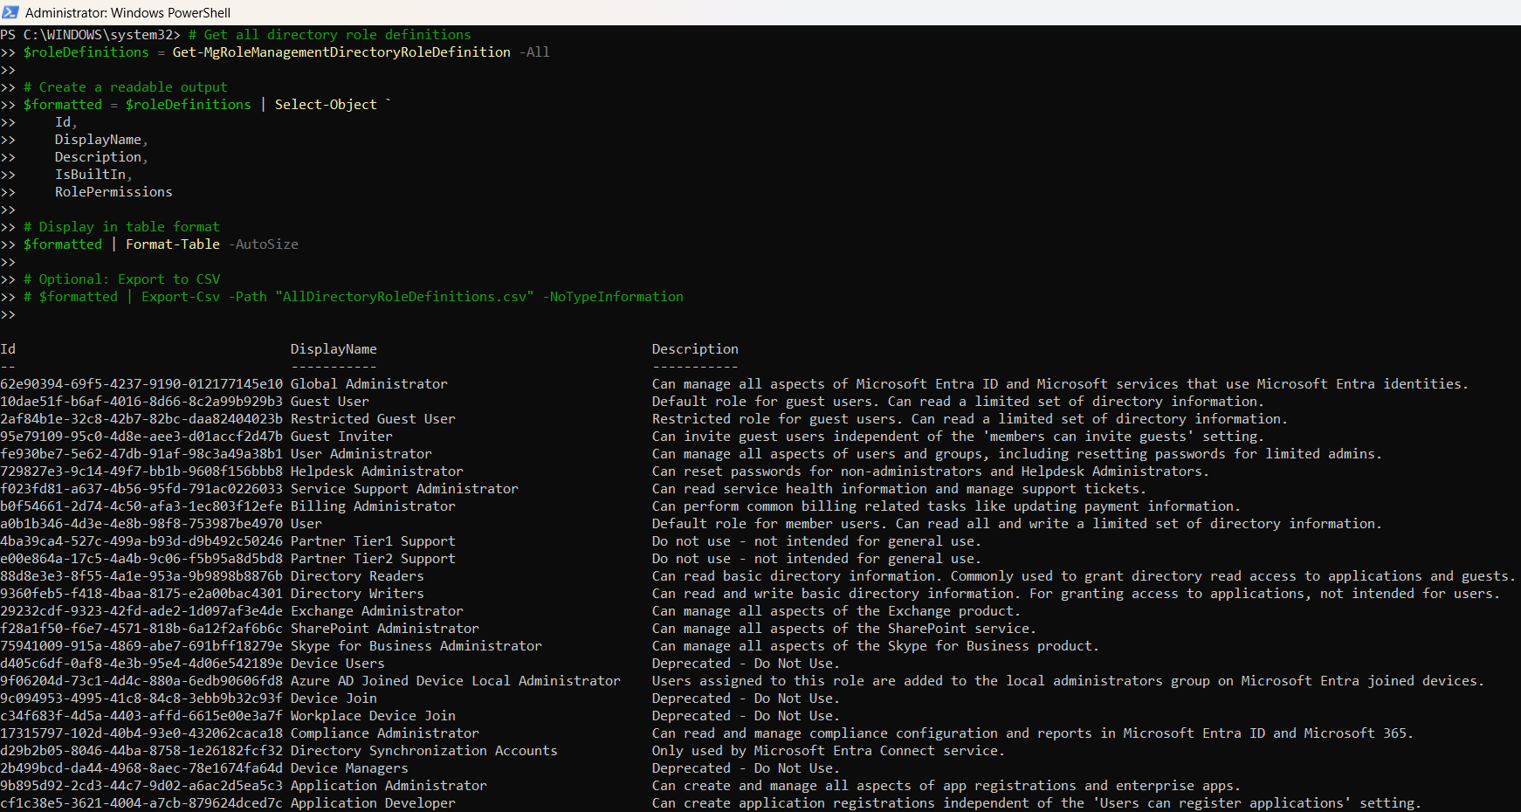Click the Id column header
The image size is (1521, 812).
(8, 349)
